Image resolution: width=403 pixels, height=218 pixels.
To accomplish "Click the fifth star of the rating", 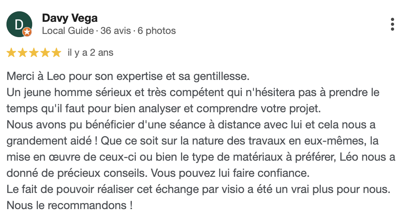I will tap(56, 53).
